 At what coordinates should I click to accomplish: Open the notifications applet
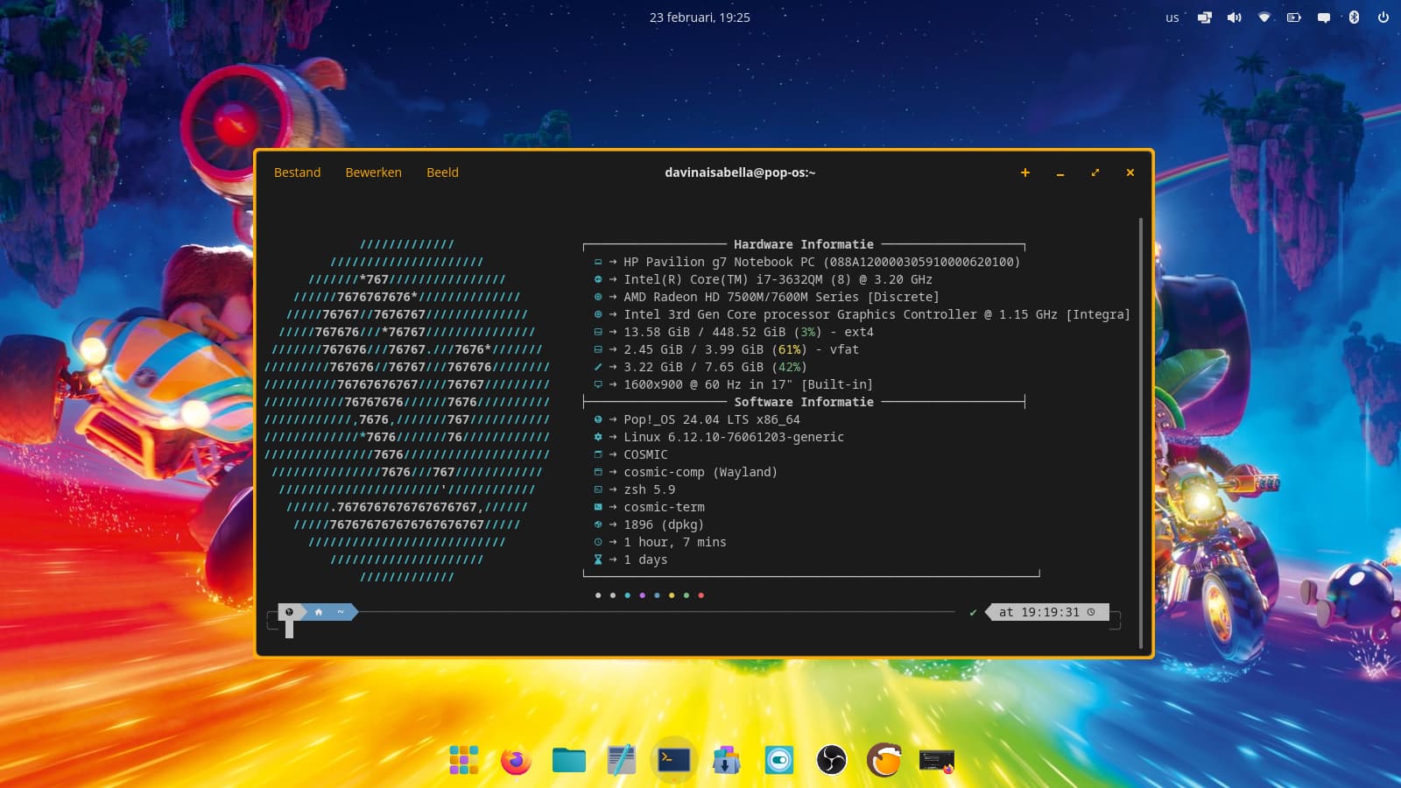coord(1324,18)
